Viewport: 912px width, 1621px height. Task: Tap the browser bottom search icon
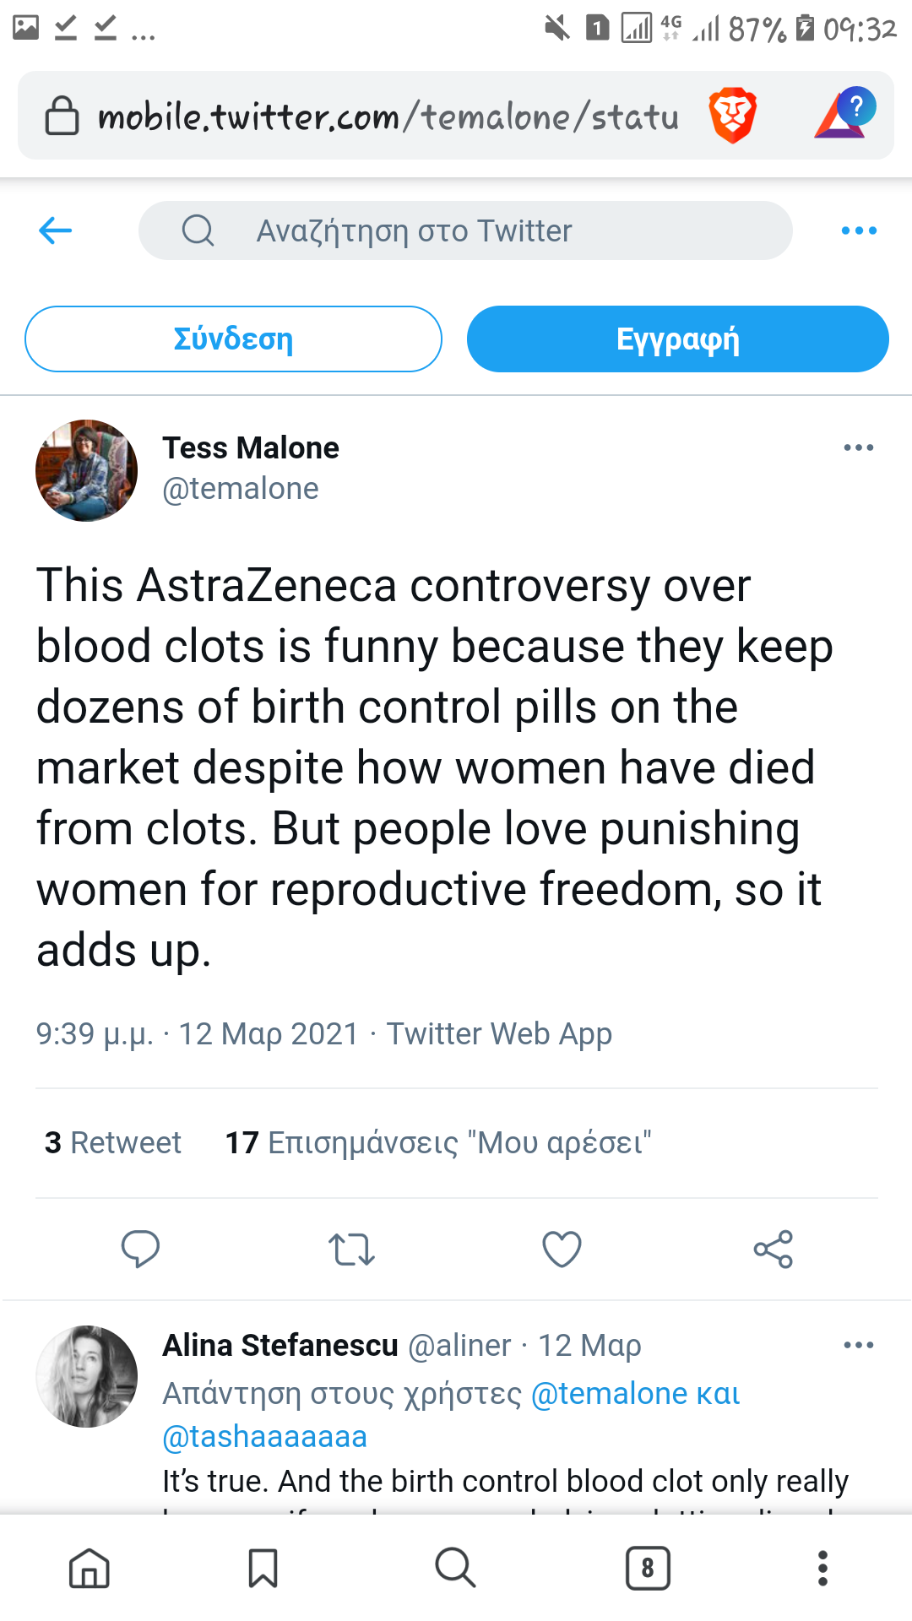(x=455, y=1568)
